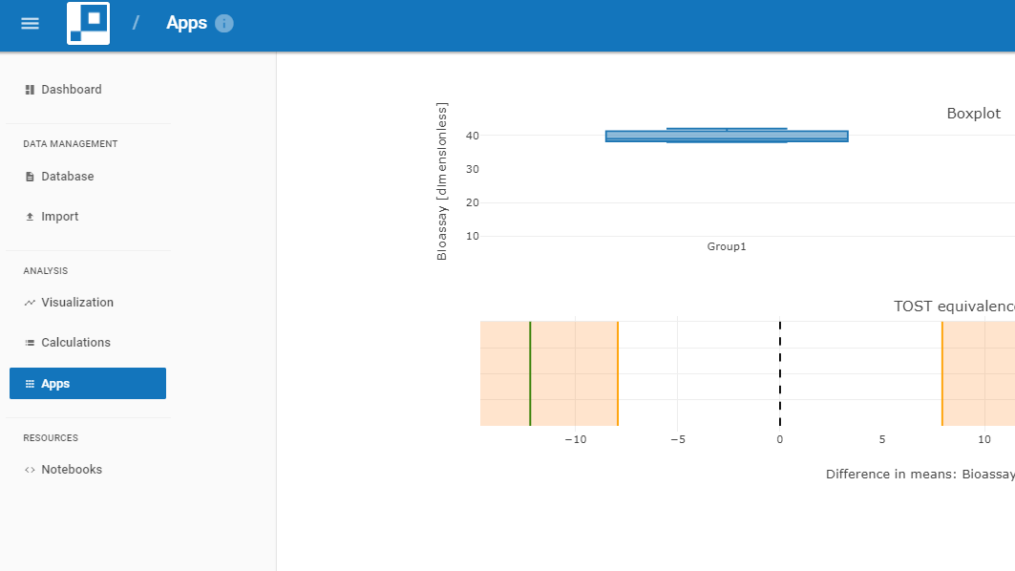Click the Difference in means axis label
This screenshot has height=571, width=1015.
pos(920,474)
